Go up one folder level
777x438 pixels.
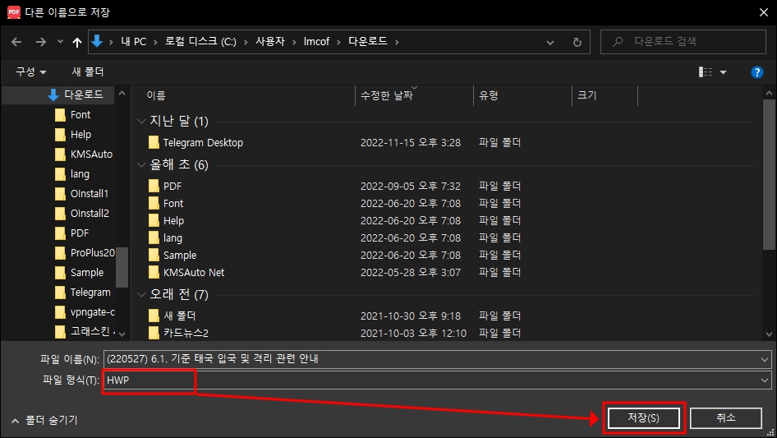coord(77,42)
